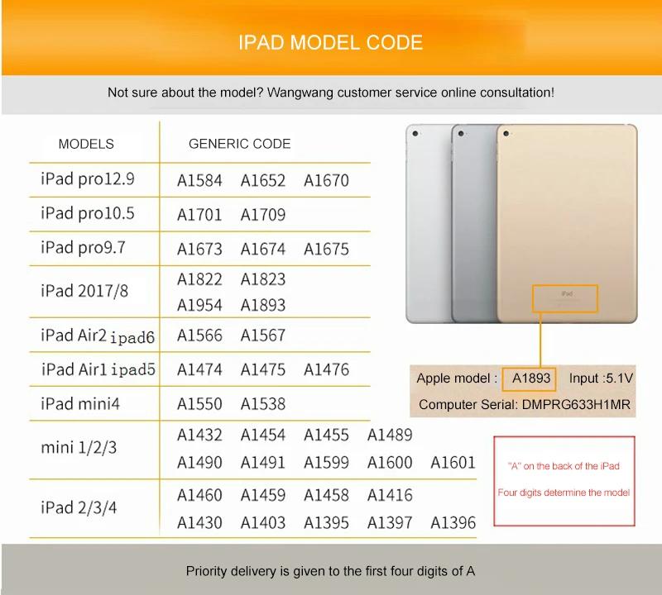
Task: Click code A1538
Action: (x=262, y=404)
